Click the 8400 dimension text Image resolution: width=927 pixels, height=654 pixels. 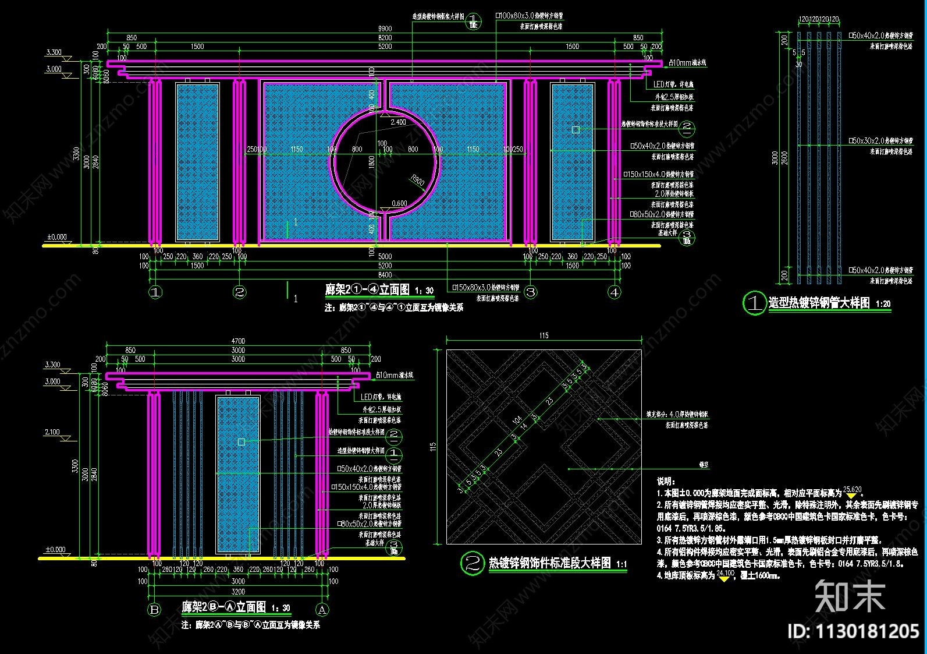point(385,275)
